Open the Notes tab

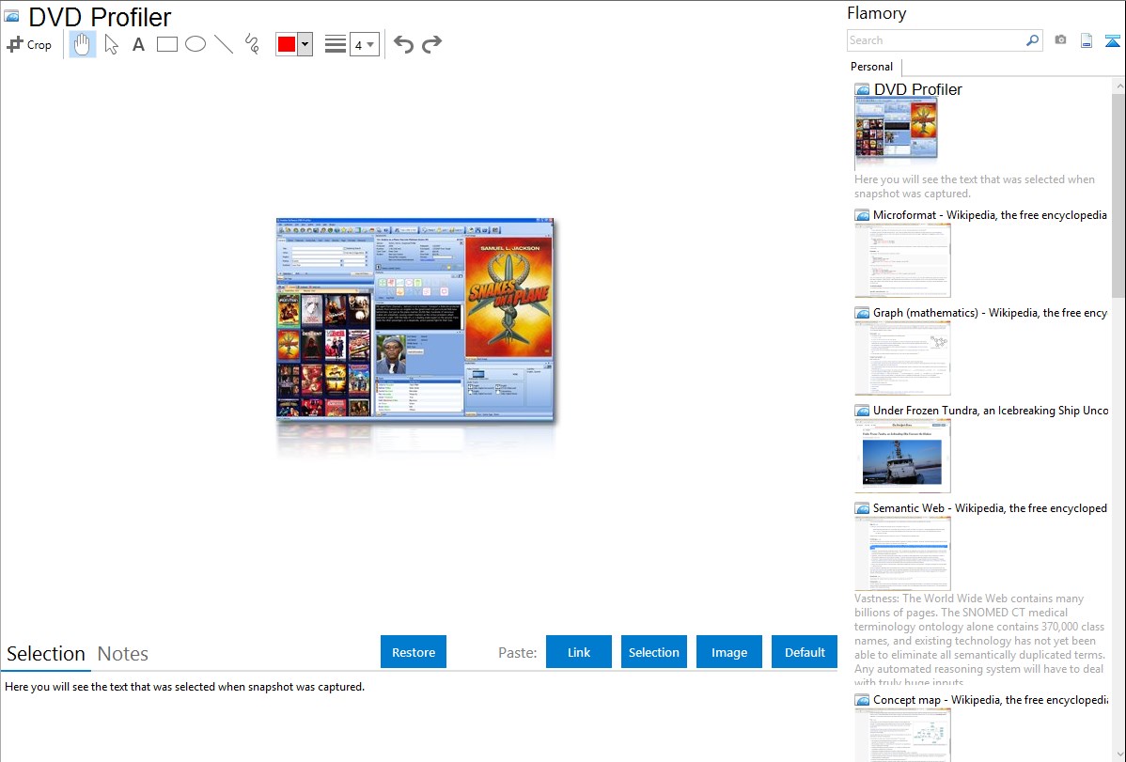(x=123, y=654)
